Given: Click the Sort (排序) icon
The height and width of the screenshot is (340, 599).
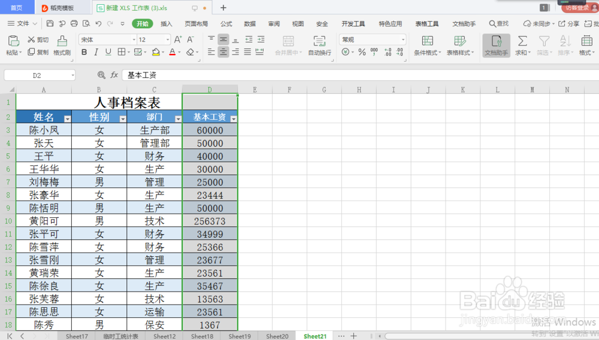Looking at the screenshot, I should 565,41.
